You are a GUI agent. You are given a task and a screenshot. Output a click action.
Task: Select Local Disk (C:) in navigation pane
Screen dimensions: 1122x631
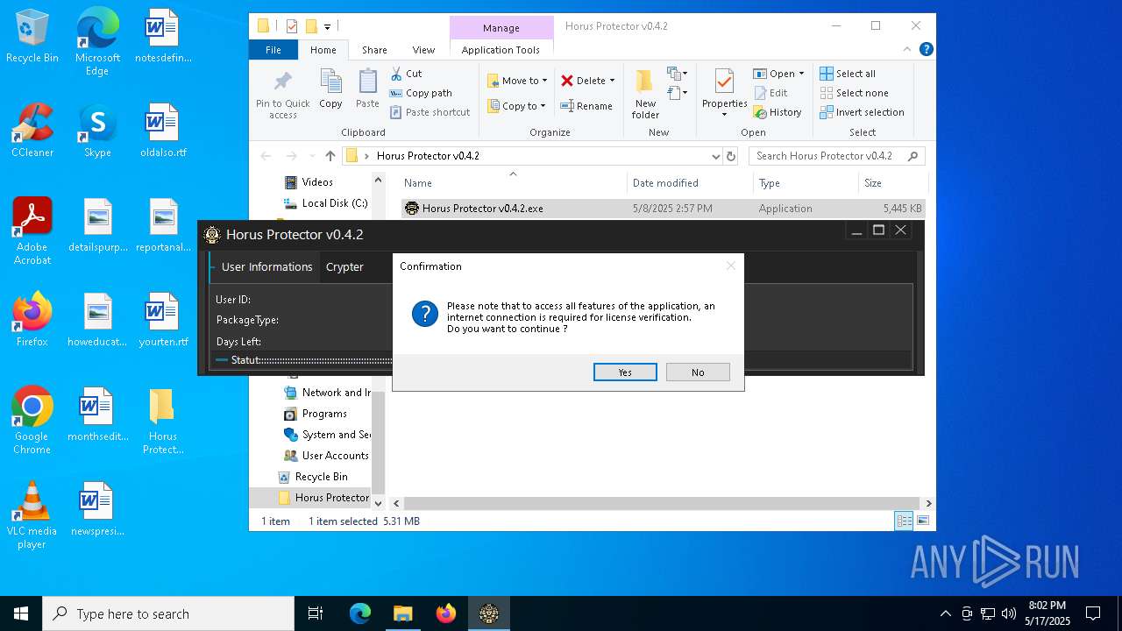point(325,203)
